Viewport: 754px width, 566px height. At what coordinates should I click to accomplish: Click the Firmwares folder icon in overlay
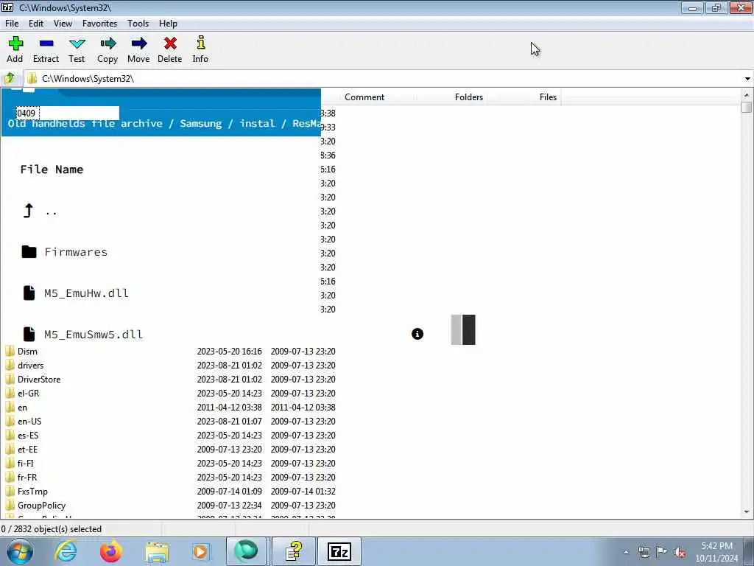(x=29, y=252)
